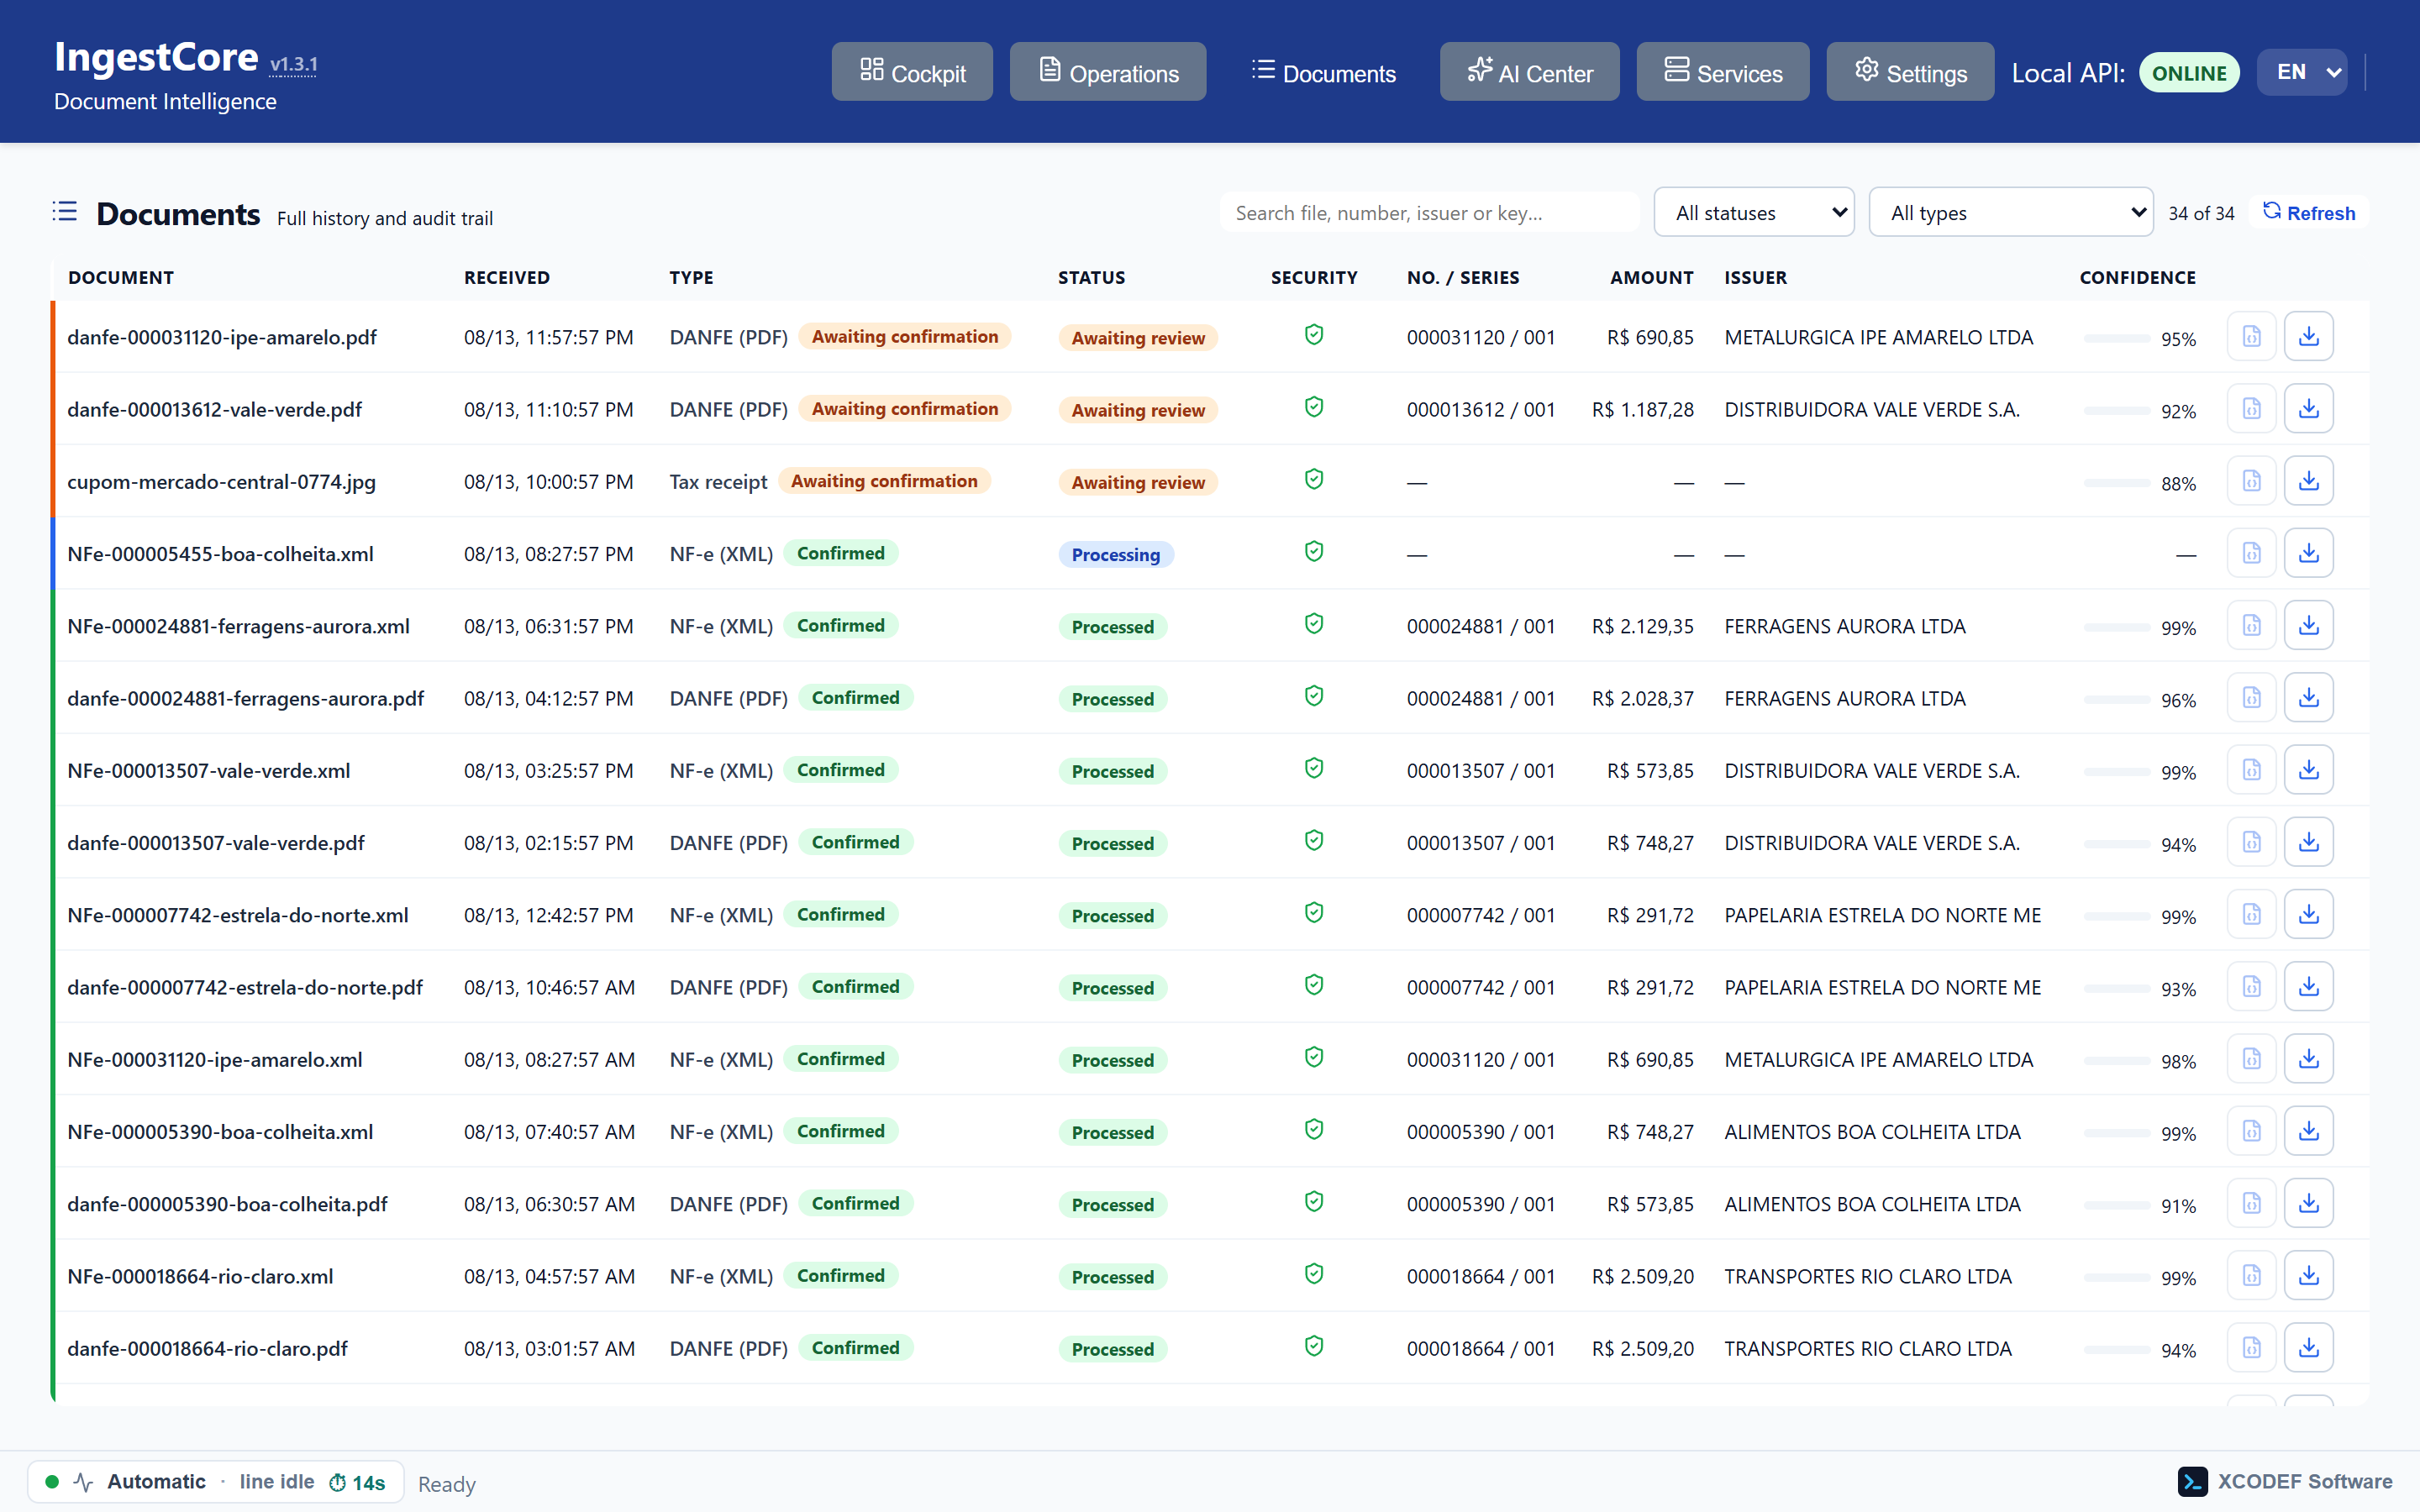The height and width of the screenshot is (1512, 2420).
Task: Select the Documents tab
Action: click(x=1323, y=72)
